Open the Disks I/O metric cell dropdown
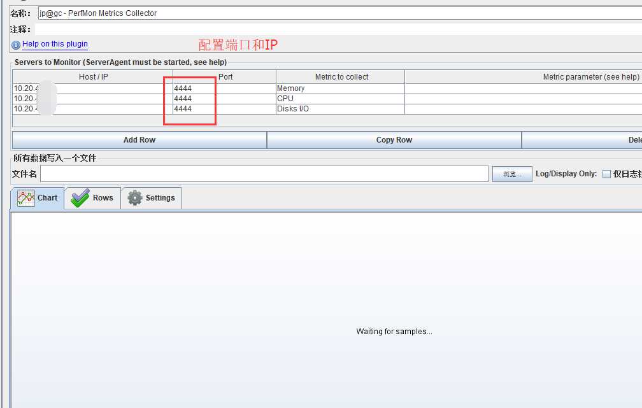The width and height of the screenshot is (642, 408). coord(340,109)
